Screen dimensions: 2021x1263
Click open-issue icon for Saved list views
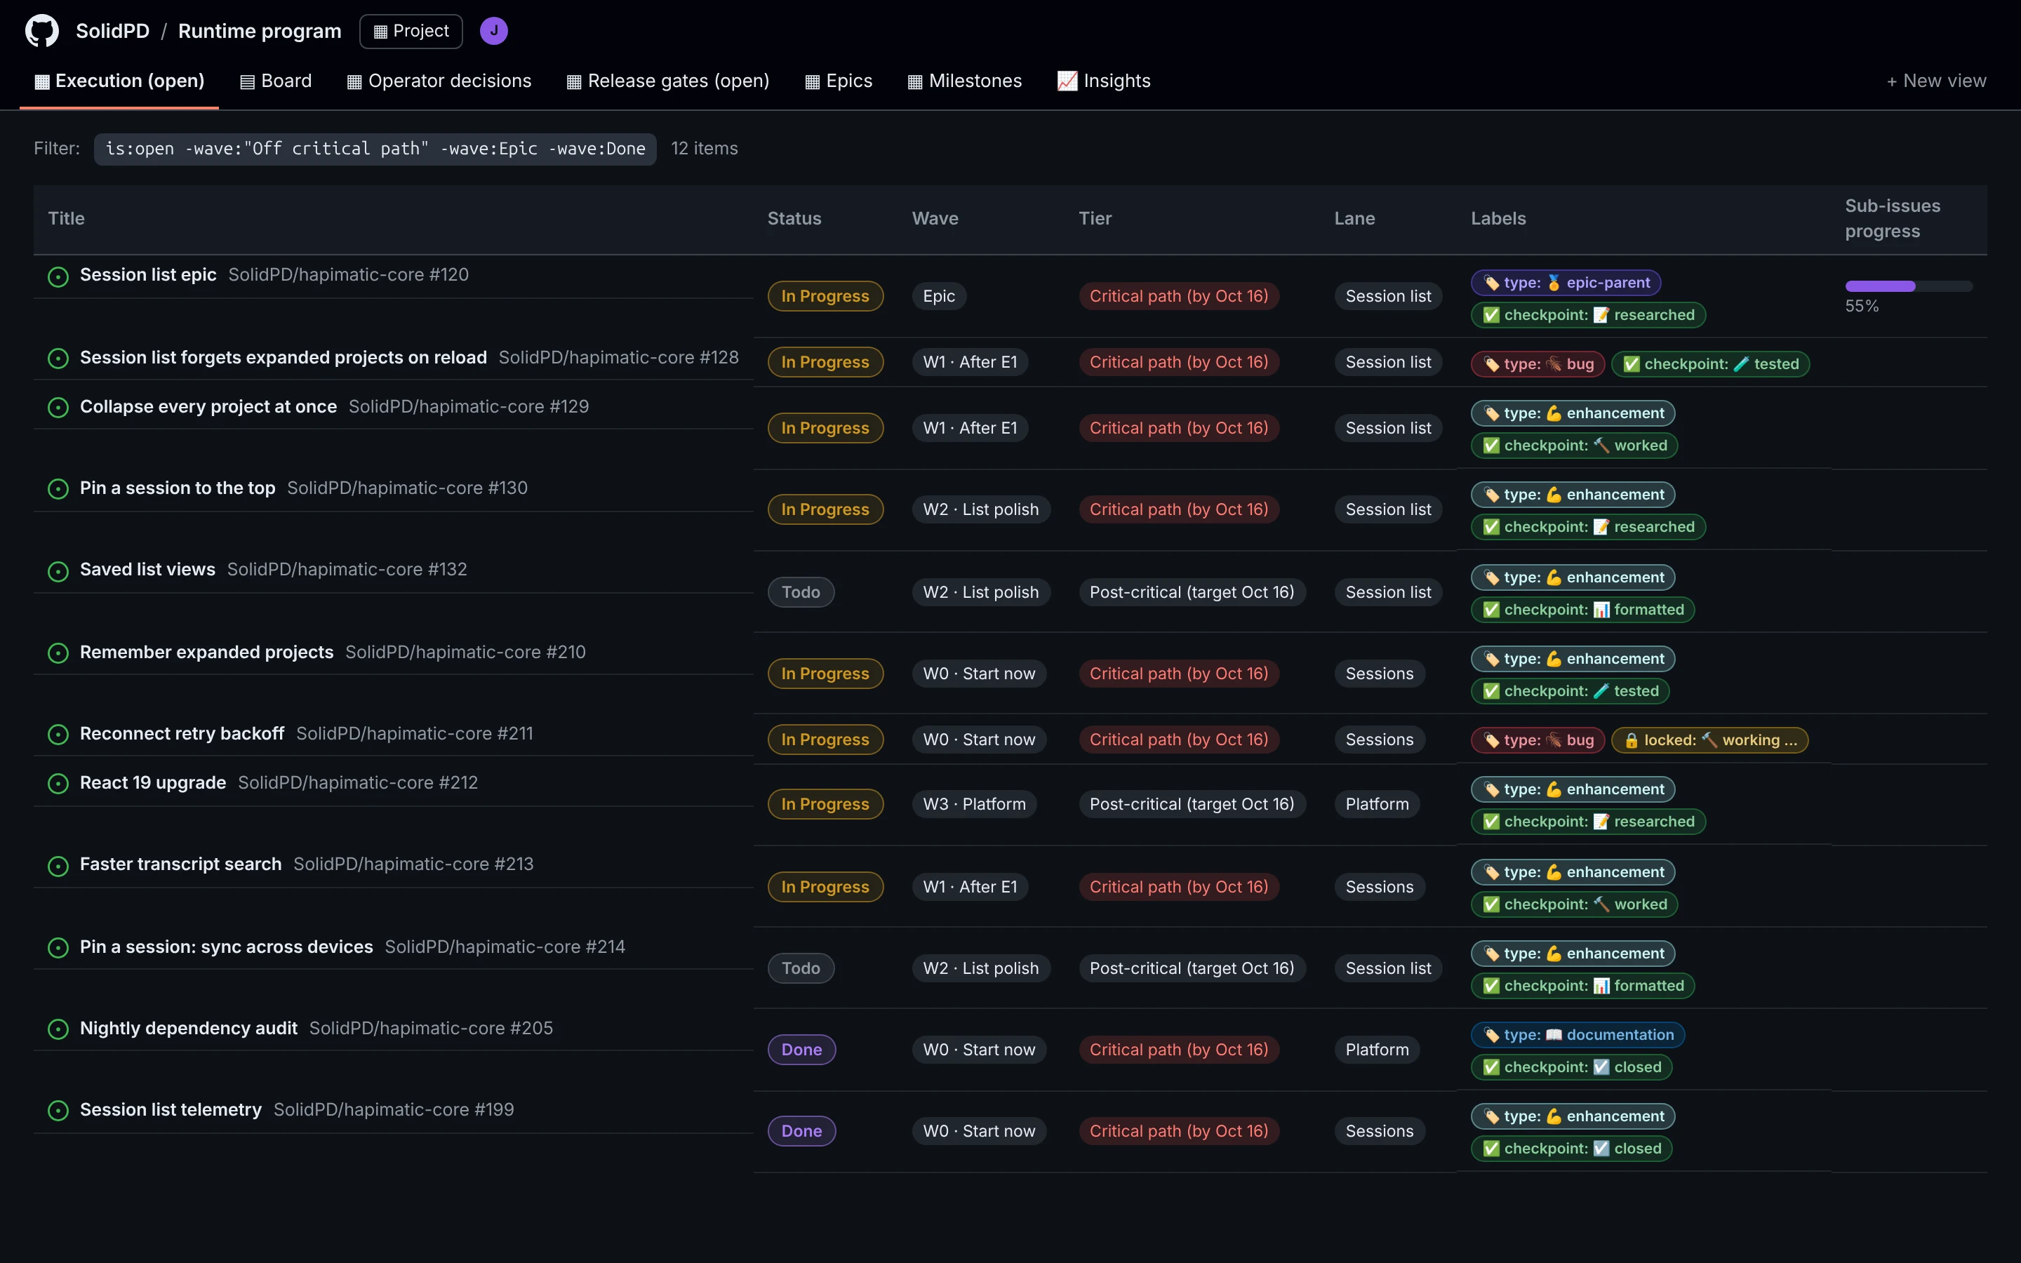[58, 571]
